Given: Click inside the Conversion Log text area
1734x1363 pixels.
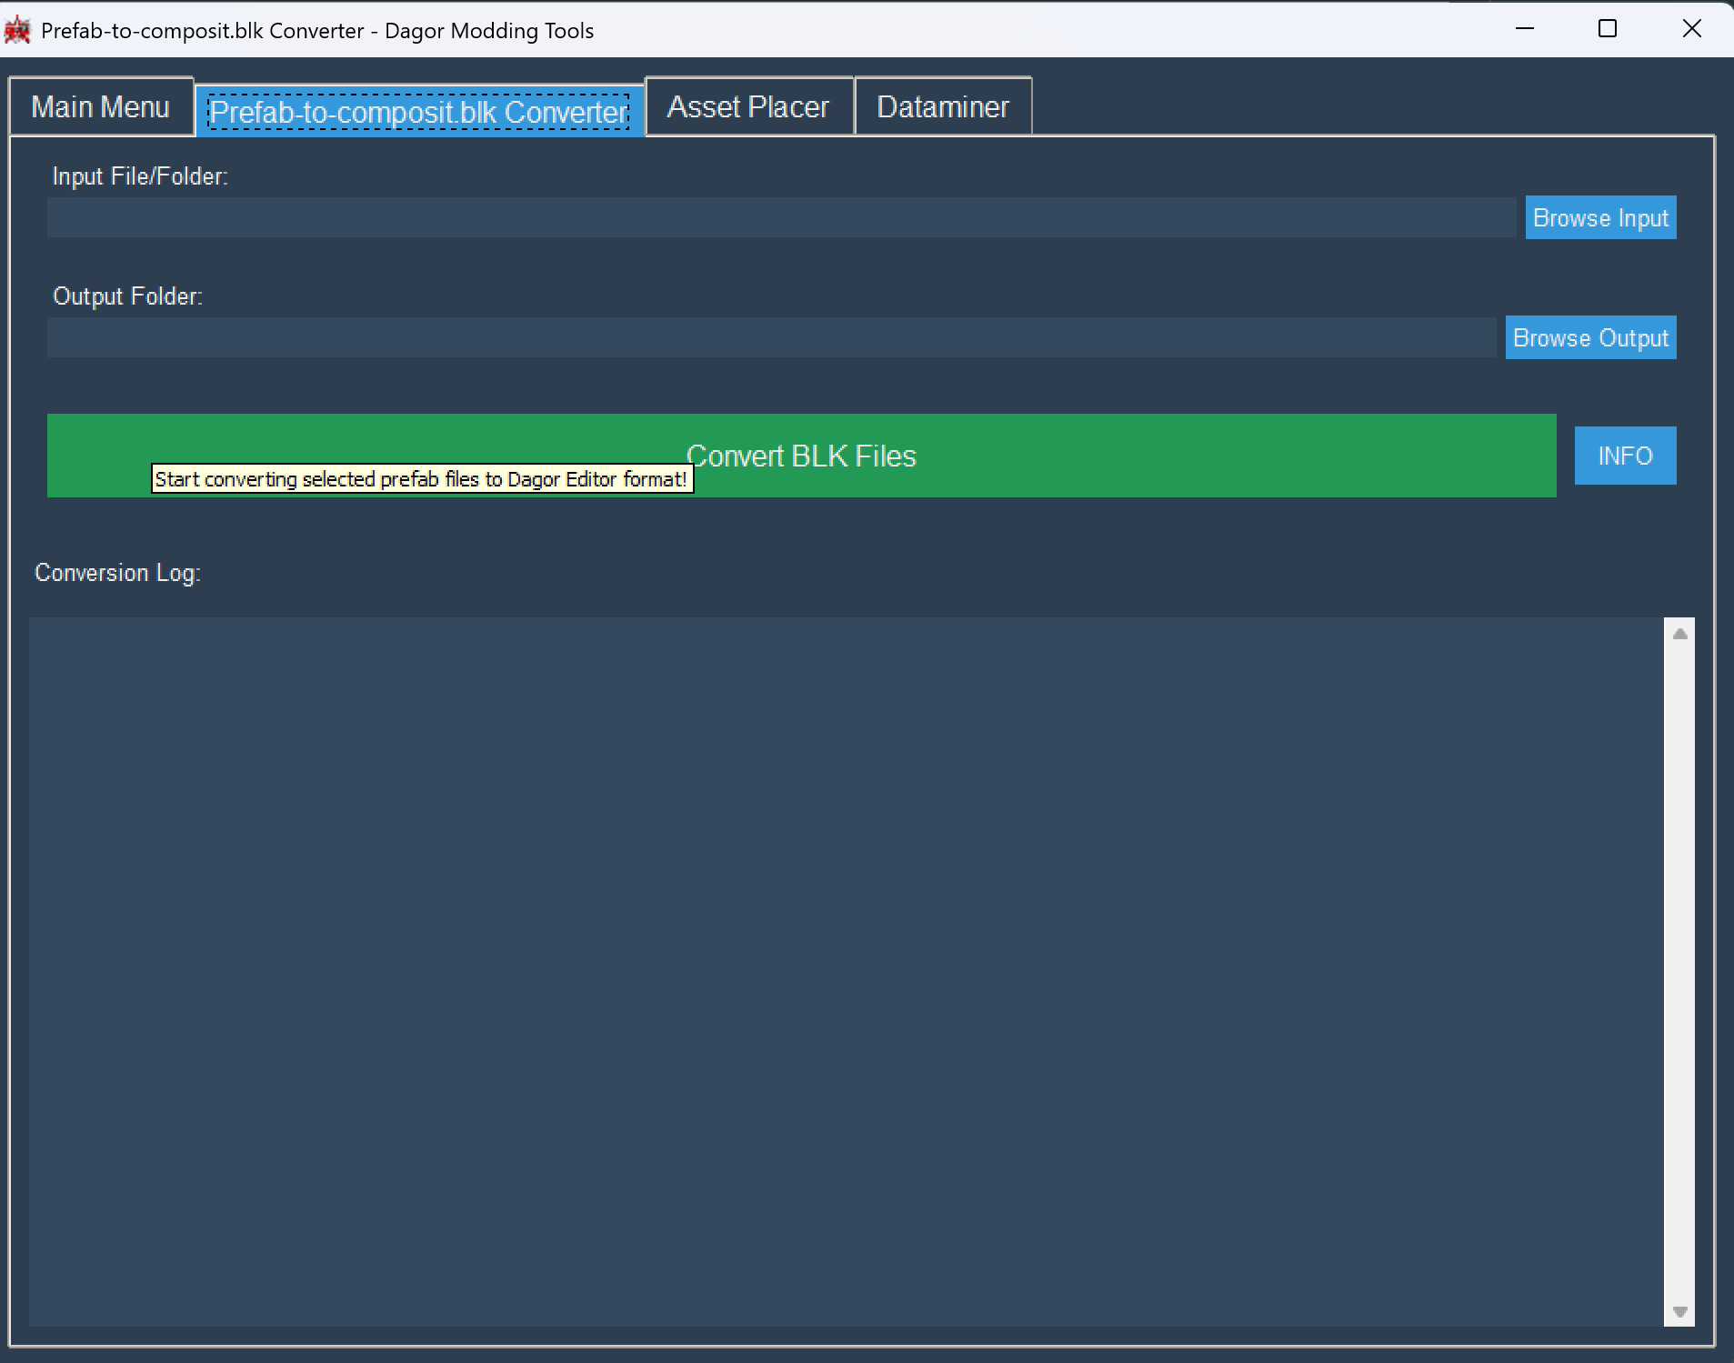Looking at the screenshot, I should pyautogui.click(x=846, y=972).
